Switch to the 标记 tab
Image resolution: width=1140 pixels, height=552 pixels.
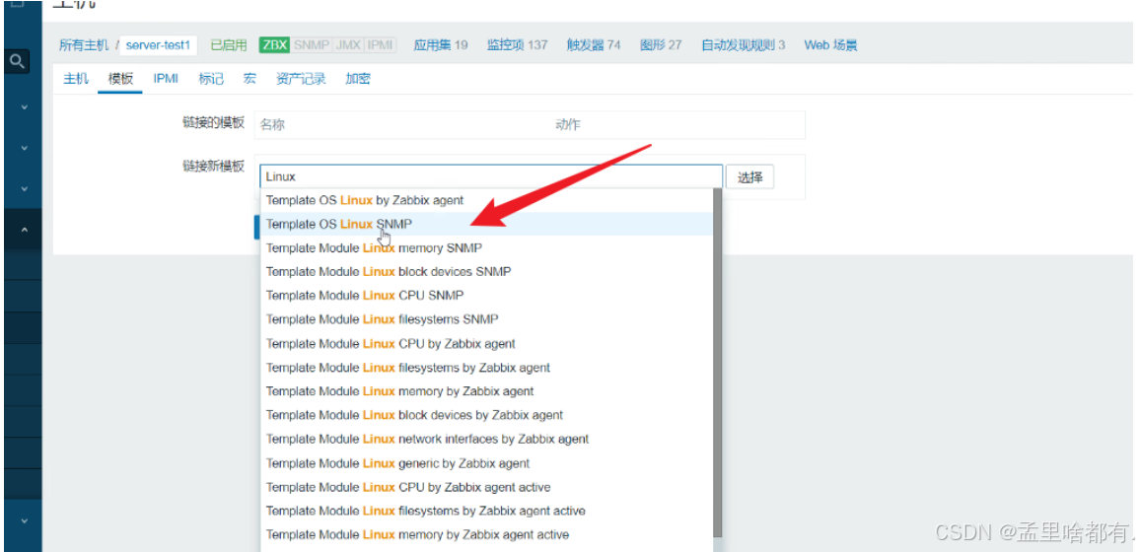tap(211, 79)
